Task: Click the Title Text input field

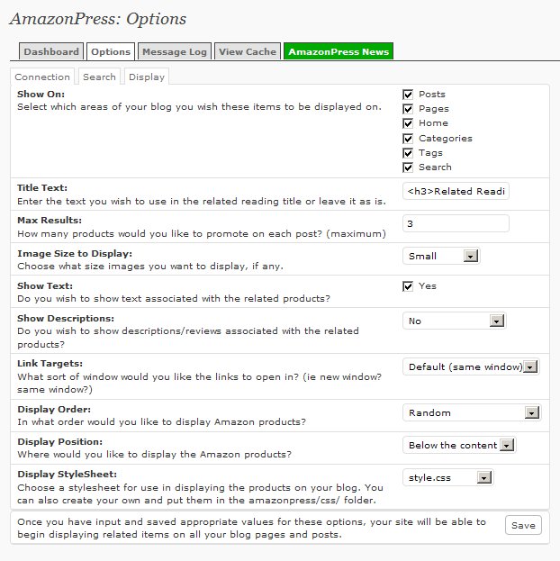Action: [x=456, y=191]
